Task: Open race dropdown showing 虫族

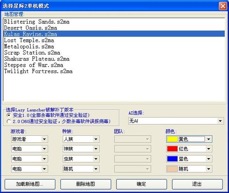Action: point(81,159)
